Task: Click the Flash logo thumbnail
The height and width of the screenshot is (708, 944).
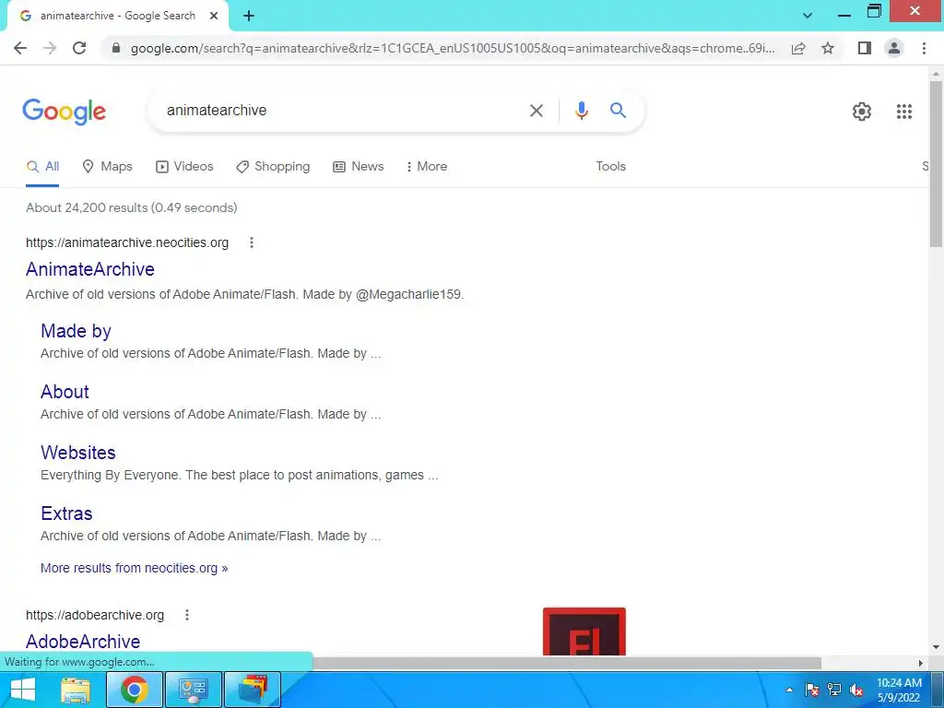Action: click(x=584, y=631)
